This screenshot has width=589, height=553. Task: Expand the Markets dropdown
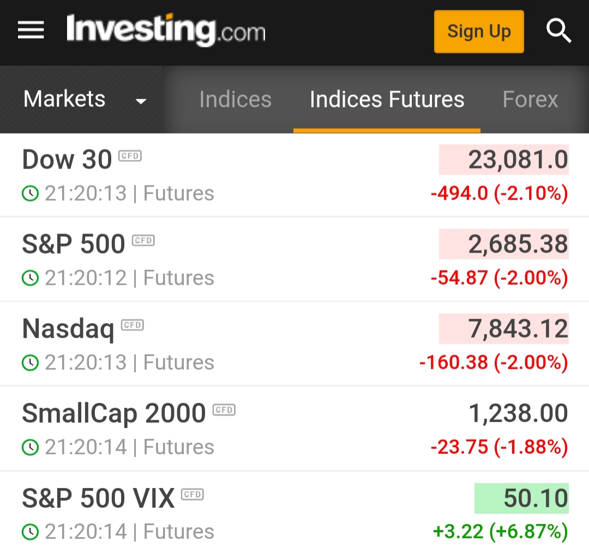tap(85, 100)
